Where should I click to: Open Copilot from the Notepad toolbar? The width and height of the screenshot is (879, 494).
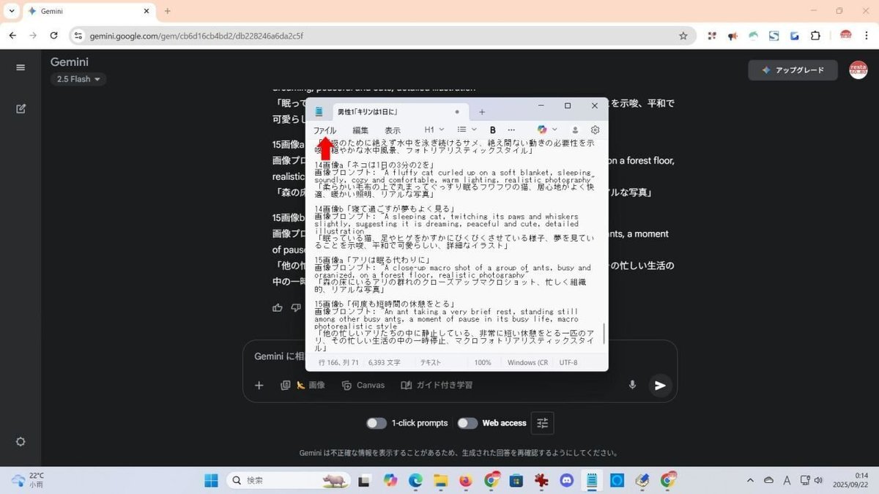(543, 130)
